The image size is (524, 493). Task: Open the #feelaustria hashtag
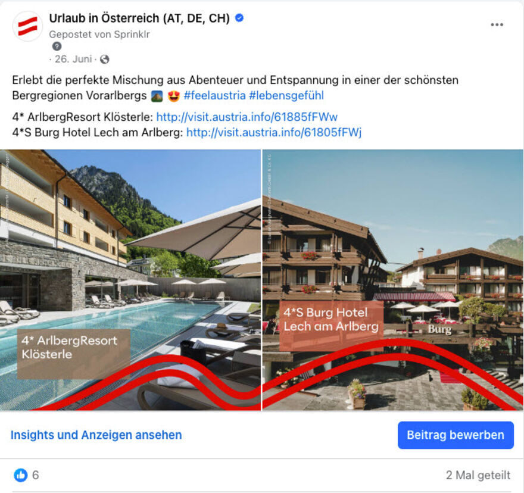215,96
